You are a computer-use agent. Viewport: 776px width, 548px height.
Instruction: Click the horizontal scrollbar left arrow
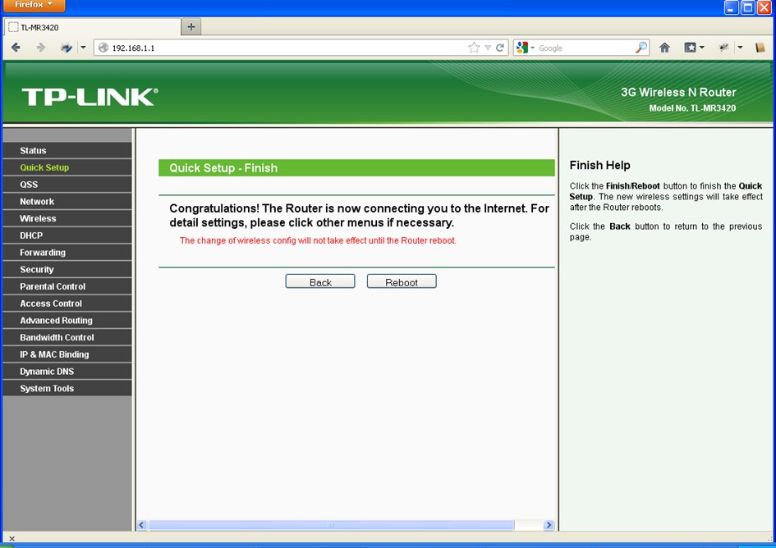pyautogui.click(x=142, y=525)
